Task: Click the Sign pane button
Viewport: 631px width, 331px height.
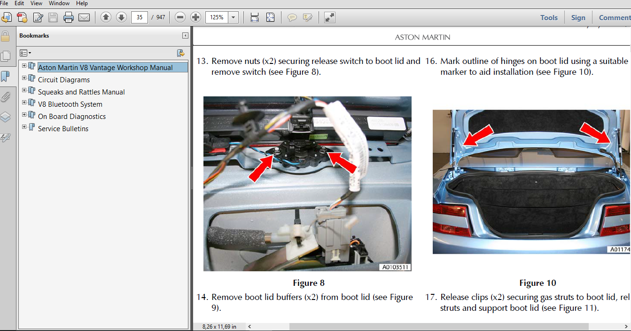Action: [x=578, y=17]
